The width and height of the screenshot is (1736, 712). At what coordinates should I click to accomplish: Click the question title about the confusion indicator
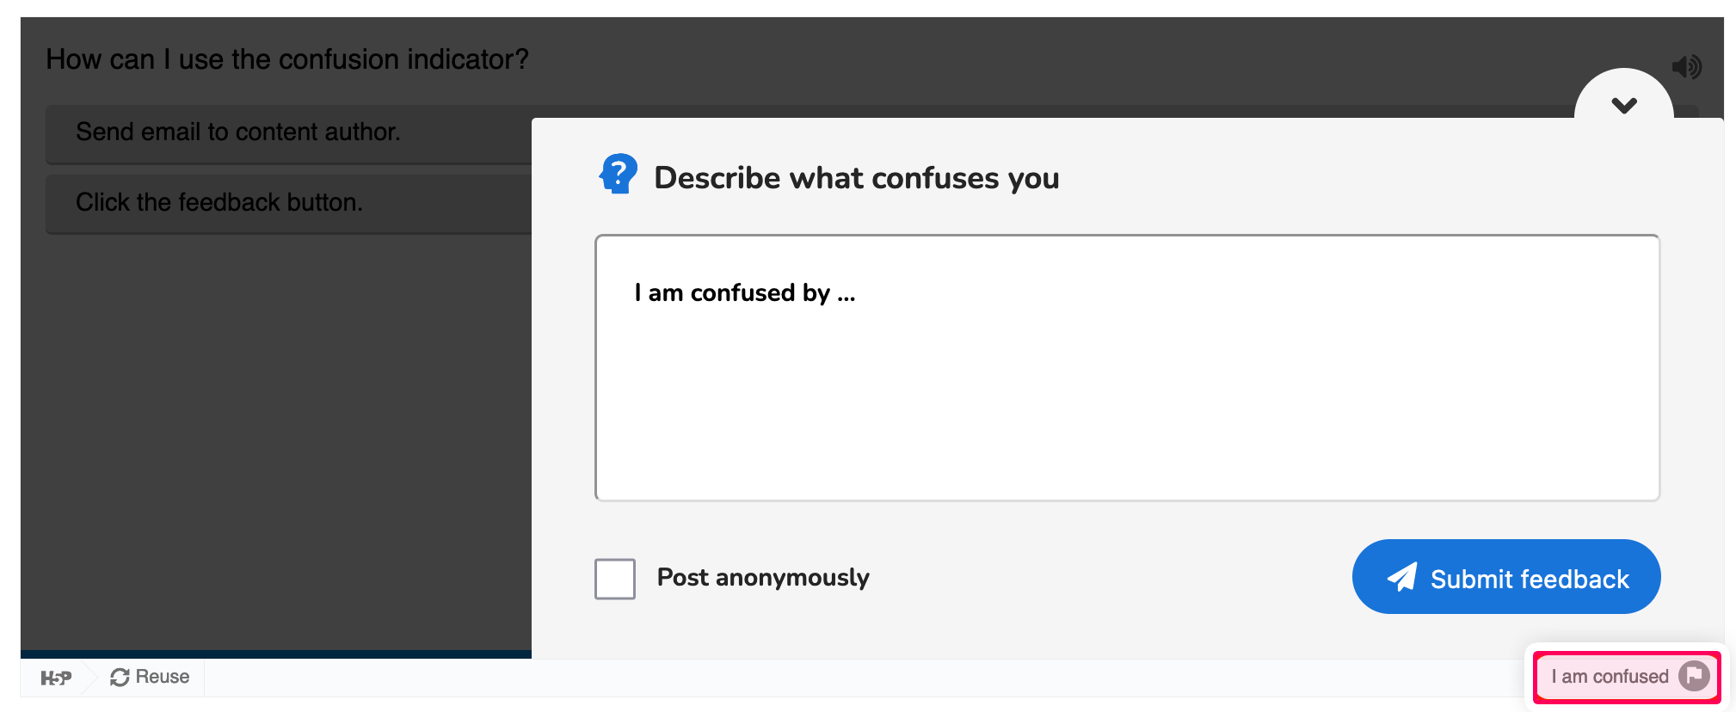pos(286,58)
